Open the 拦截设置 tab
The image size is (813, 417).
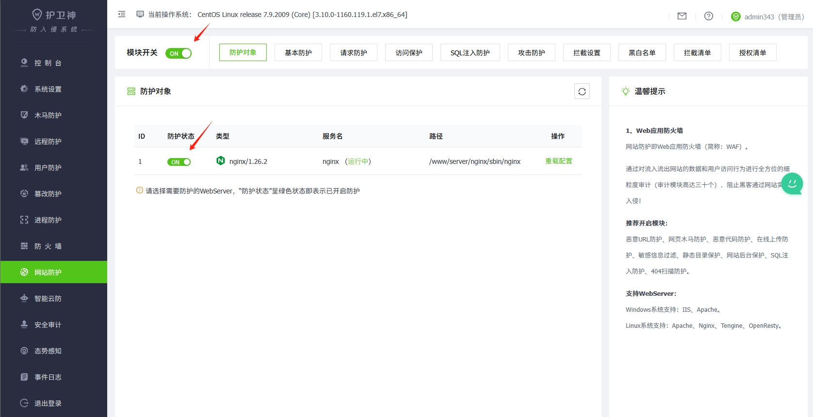[x=587, y=52]
